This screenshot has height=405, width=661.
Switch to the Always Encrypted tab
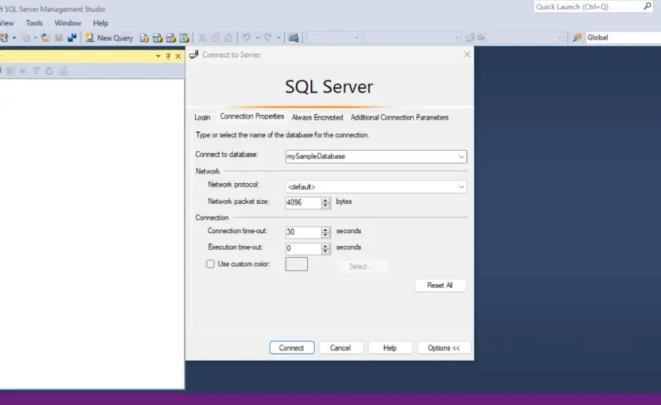pyautogui.click(x=317, y=118)
